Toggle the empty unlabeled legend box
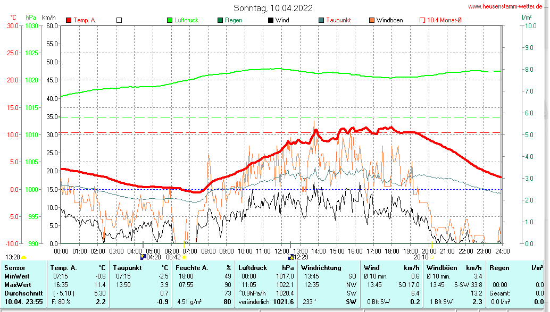Screen dimensions: 550x312 [x=119, y=20]
